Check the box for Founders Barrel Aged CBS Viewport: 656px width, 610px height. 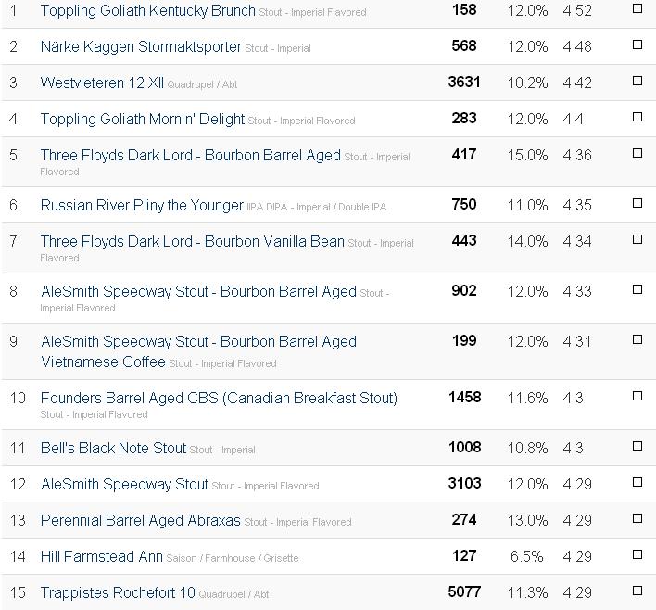coord(637,396)
